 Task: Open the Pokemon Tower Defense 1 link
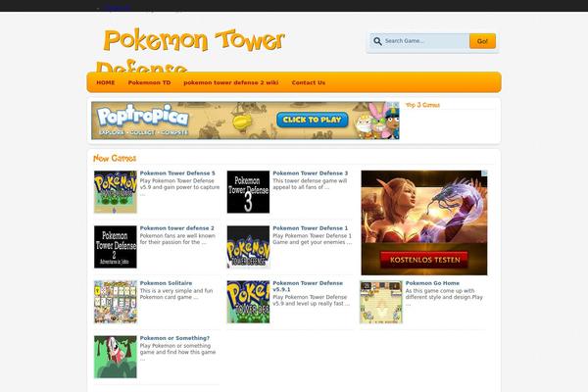click(x=310, y=228)
